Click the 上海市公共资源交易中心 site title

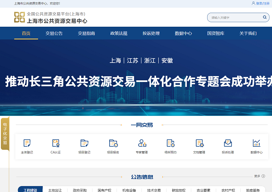[x=57, y=21]
